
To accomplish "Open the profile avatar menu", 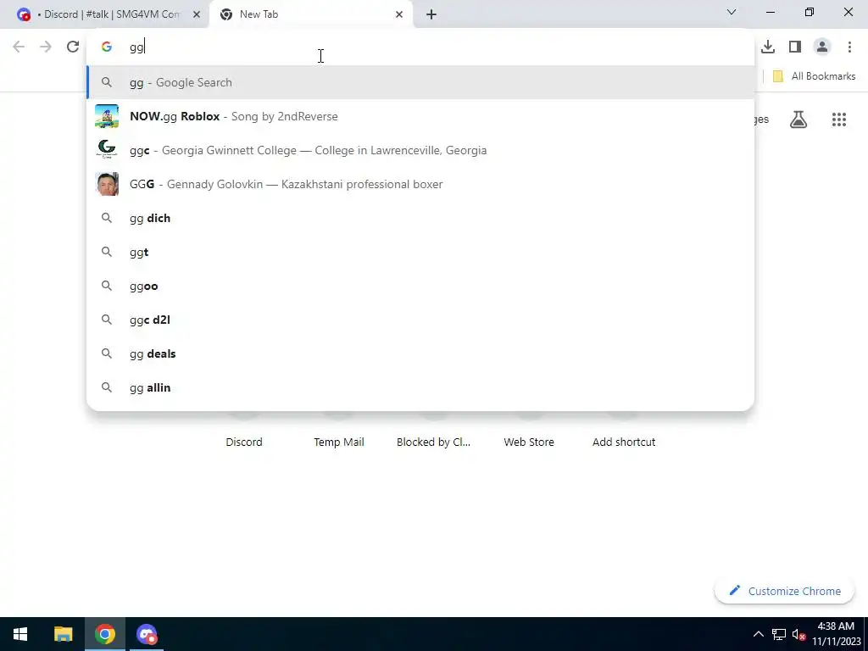I will (x=822, y=47).
